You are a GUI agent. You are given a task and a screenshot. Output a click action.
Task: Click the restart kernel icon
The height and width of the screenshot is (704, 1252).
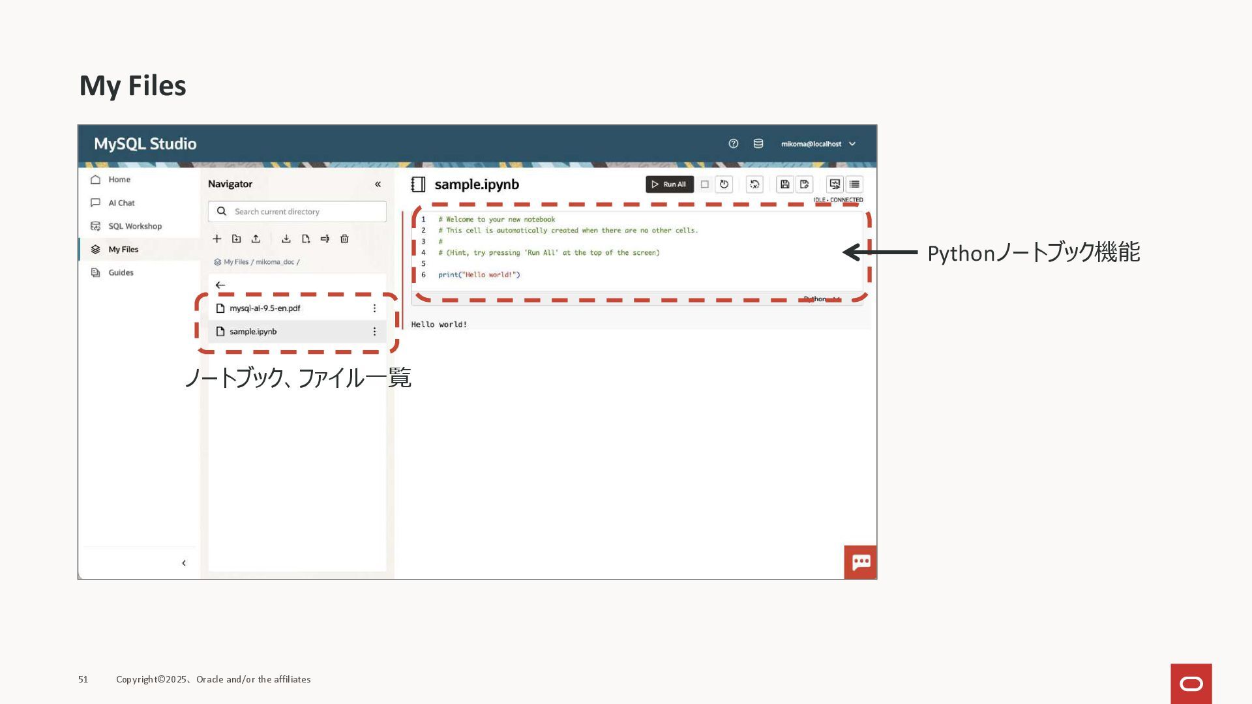(x=724, y=184)
